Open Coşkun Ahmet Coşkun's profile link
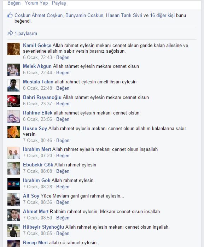Screen dimensions: 204x247 pyautogui.click(x=39, y=15)
